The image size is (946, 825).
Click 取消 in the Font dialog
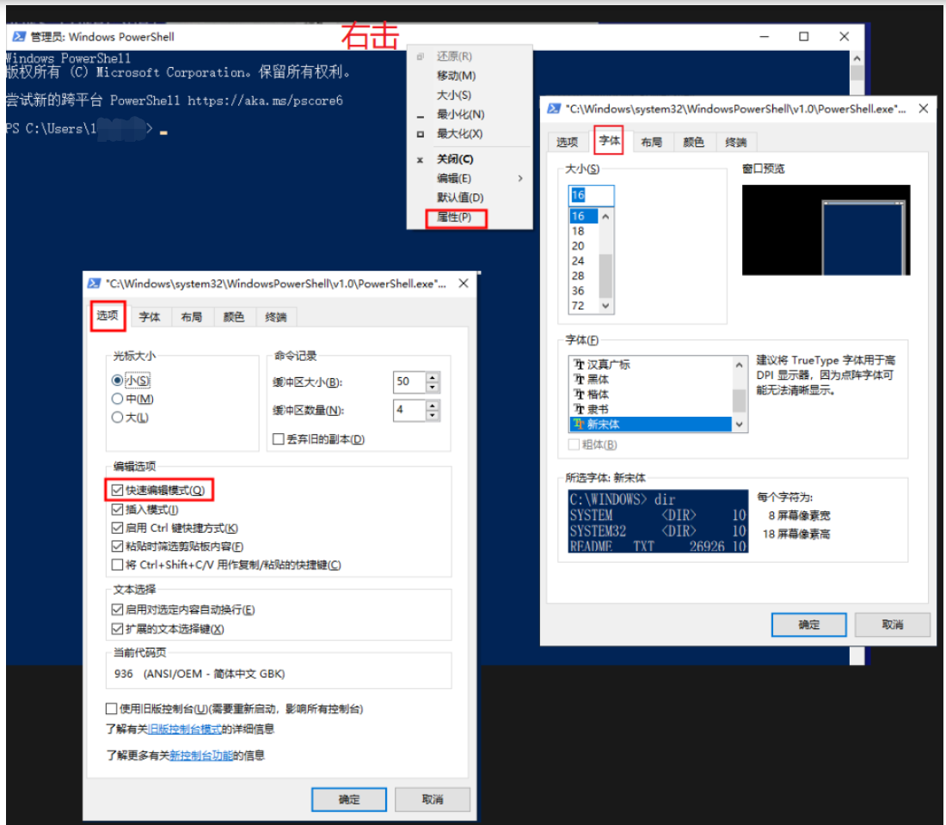point(893,625)
